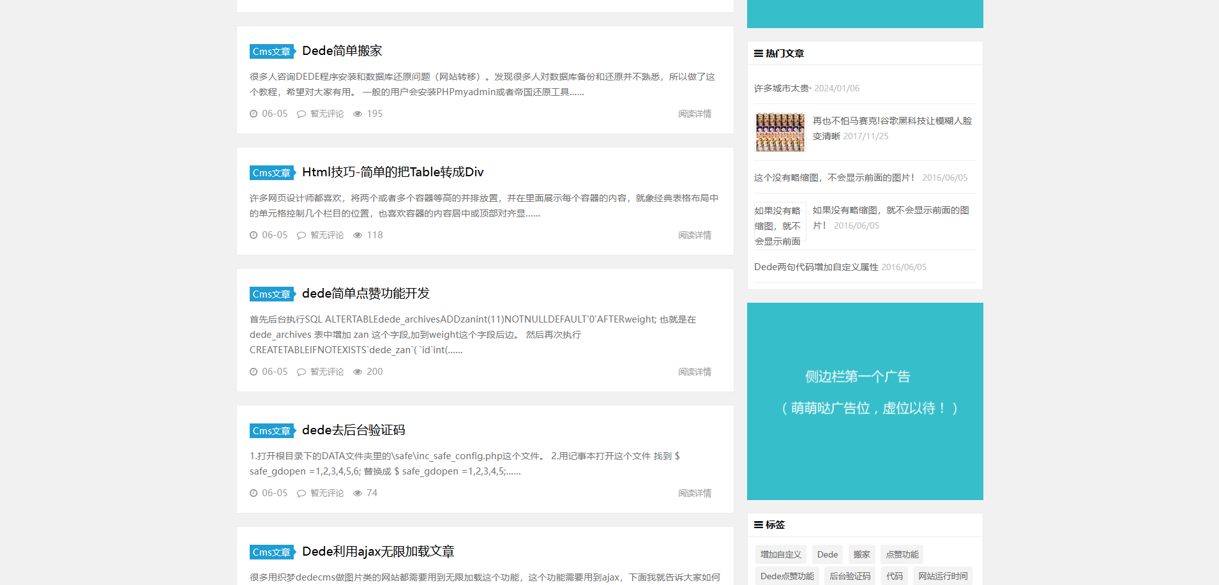Viewport: 1219px width, 585px height.
Task: Click Cms文章 tag beside Html技巧 article
Action: (272, 172)
